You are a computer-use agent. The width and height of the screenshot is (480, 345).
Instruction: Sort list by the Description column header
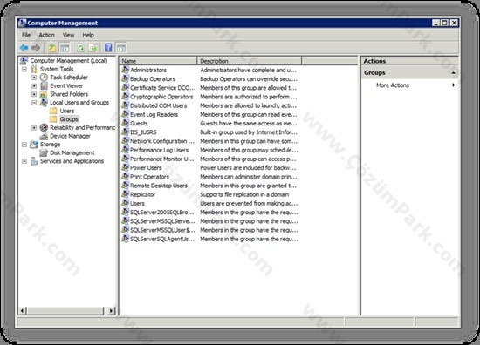point(250,61)
